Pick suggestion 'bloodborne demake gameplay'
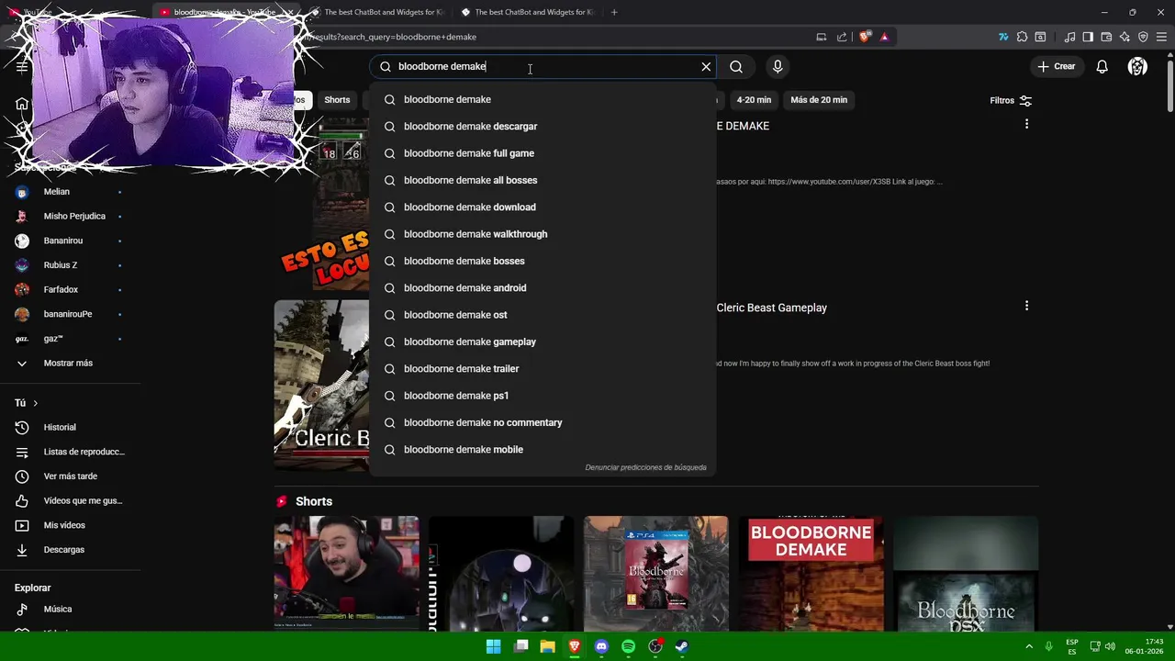1175x661 pixels. click(x=542, y=342)
